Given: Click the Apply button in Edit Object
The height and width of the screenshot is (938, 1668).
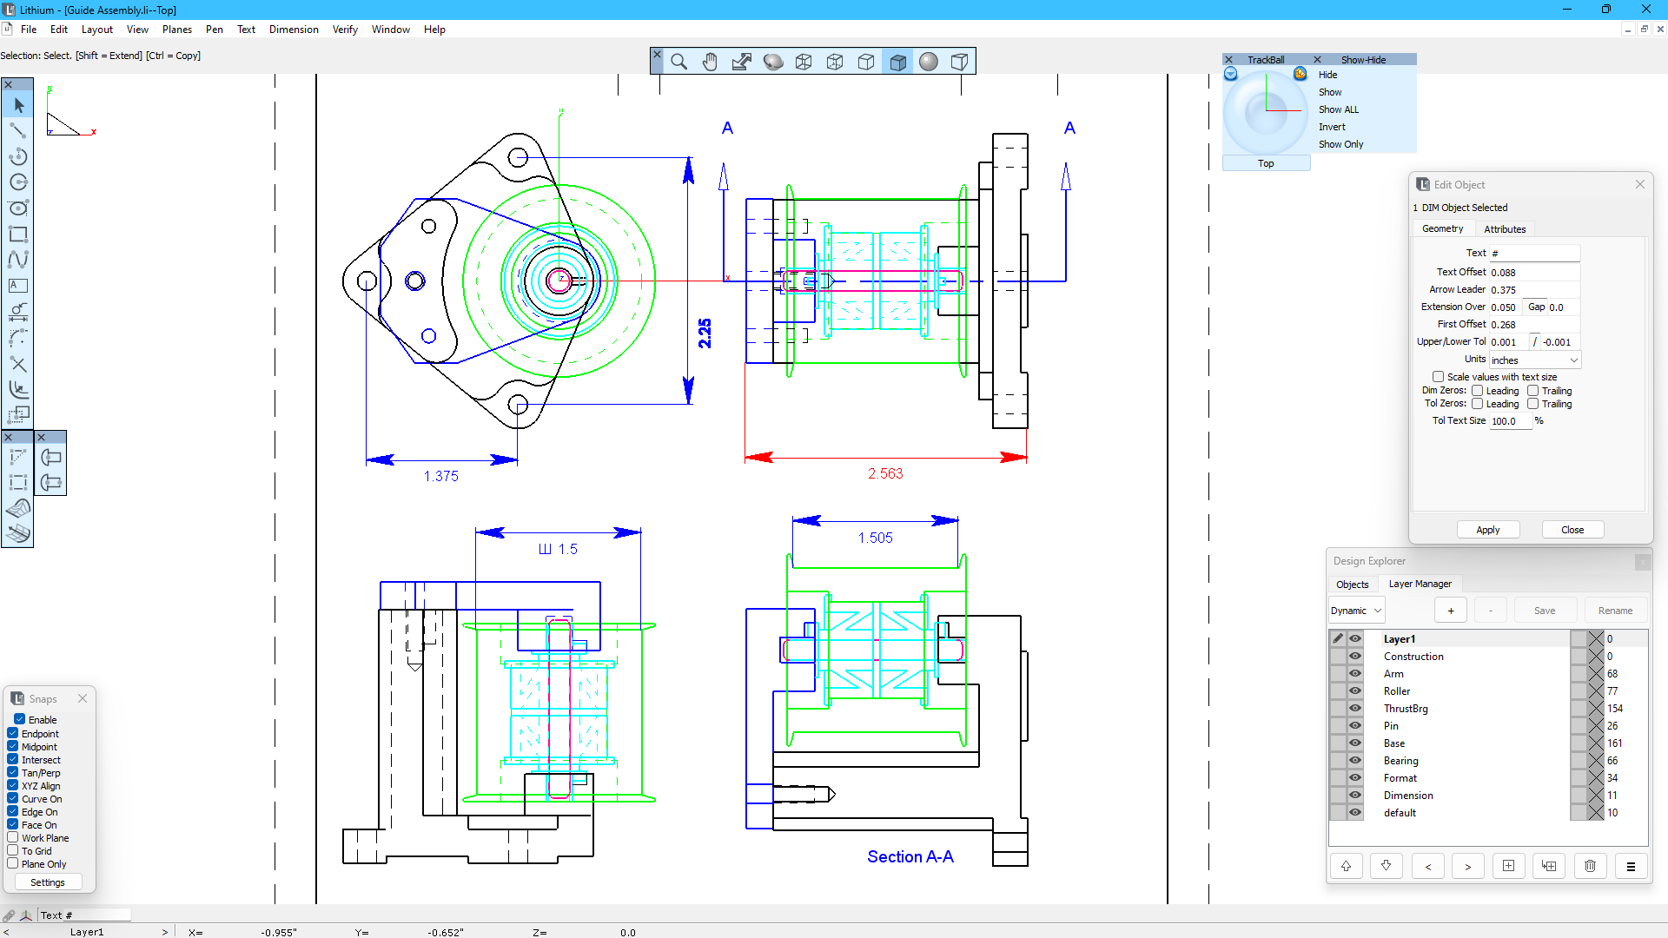Looking at the screenshot, I should point(1487,529).
